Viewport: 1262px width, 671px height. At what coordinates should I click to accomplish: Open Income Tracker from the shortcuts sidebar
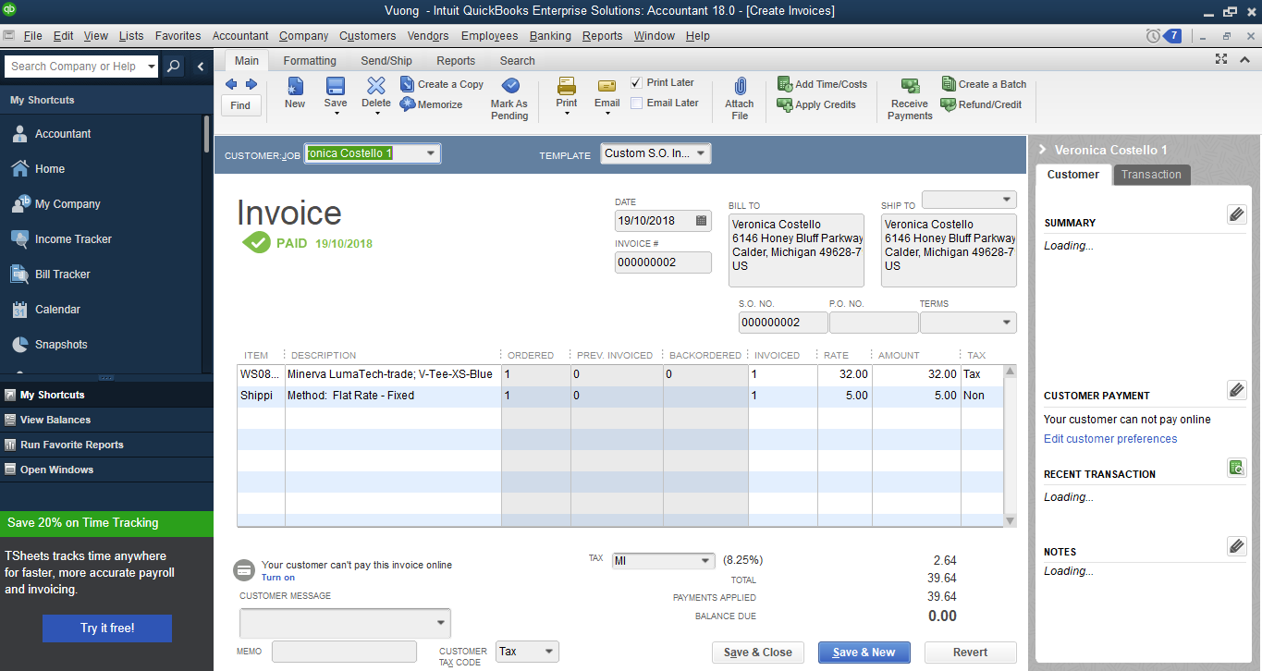pyautogui.click(x=73, y=239)
